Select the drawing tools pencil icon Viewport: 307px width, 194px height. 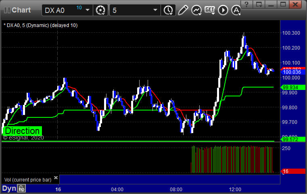pos(183,10)
